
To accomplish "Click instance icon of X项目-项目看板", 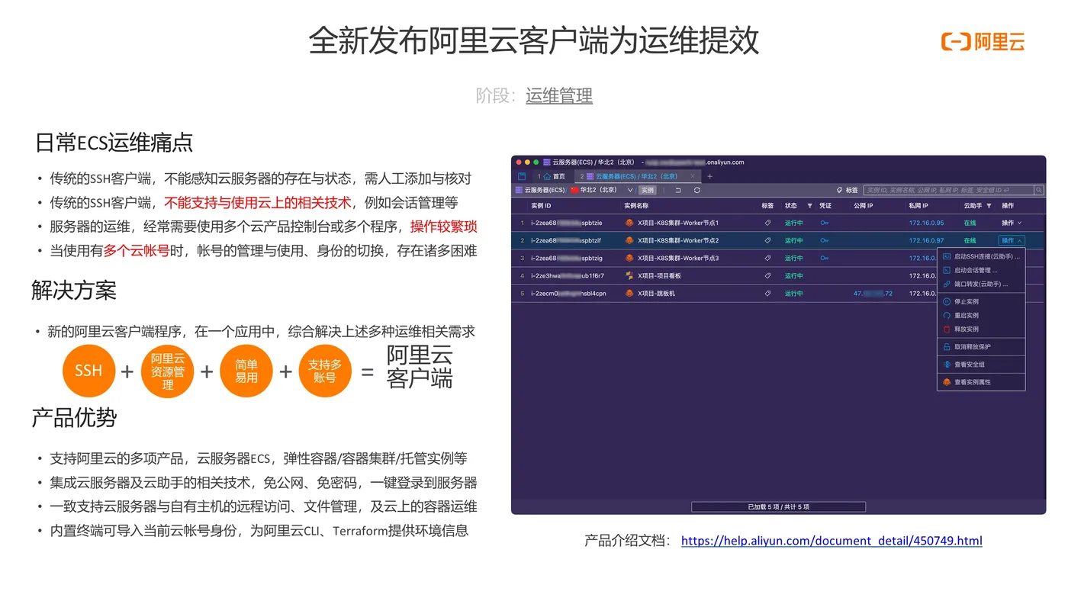I will click(x=629, y=275).
